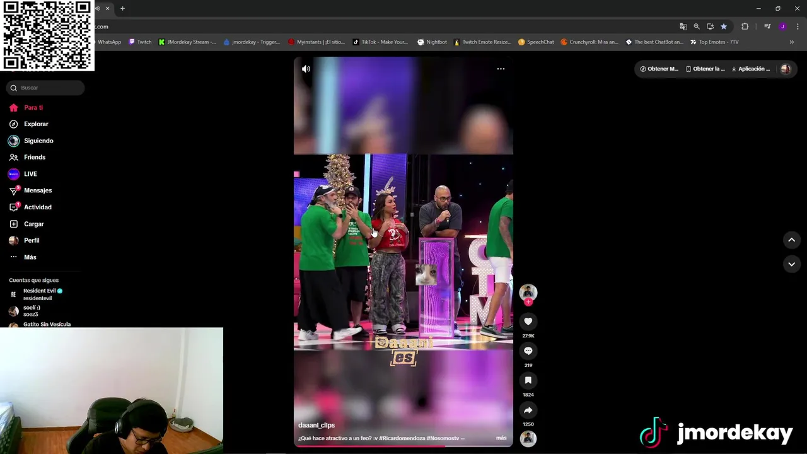
Task: Open the video's three-dot options menu
Action: point(501,69)
